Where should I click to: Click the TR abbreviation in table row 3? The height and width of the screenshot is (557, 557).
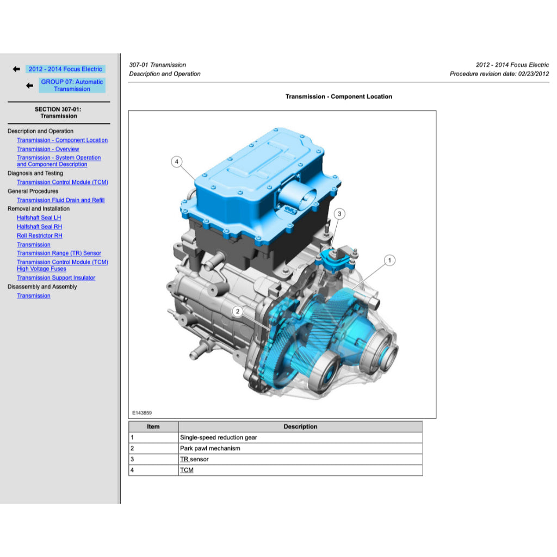pyautogui.click(x=184, y=459)
